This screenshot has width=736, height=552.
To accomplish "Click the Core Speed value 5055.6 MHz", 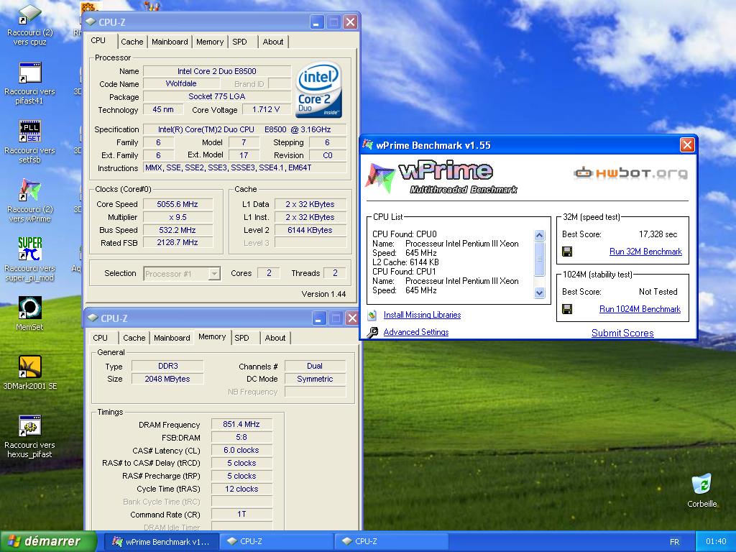I will 178,204.
